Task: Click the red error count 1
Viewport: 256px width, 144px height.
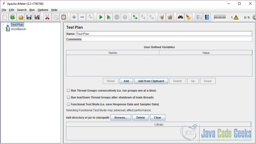Action: coord(232,18)
